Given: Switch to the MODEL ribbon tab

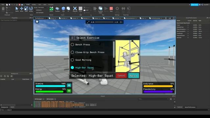Looking at the screenshot, I should (x=34, y=5).
